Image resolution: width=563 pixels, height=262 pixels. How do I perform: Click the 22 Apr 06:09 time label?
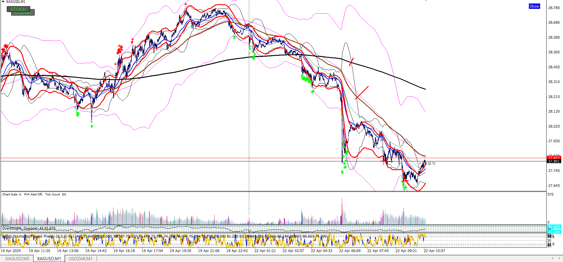pos(350,251)
